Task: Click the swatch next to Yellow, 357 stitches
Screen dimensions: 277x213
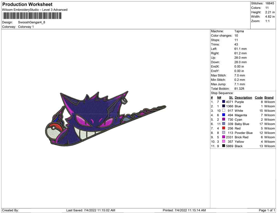Action: click(x=224, y=141)
